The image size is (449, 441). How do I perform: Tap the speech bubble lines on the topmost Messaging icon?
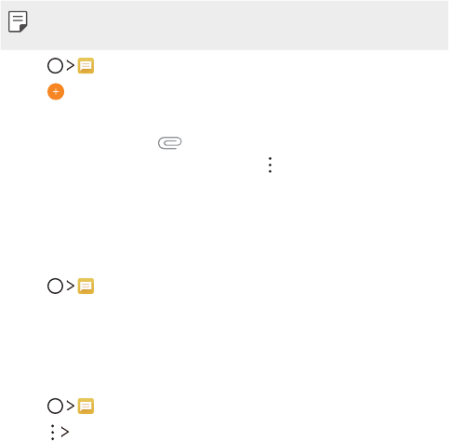pos(86,65)
